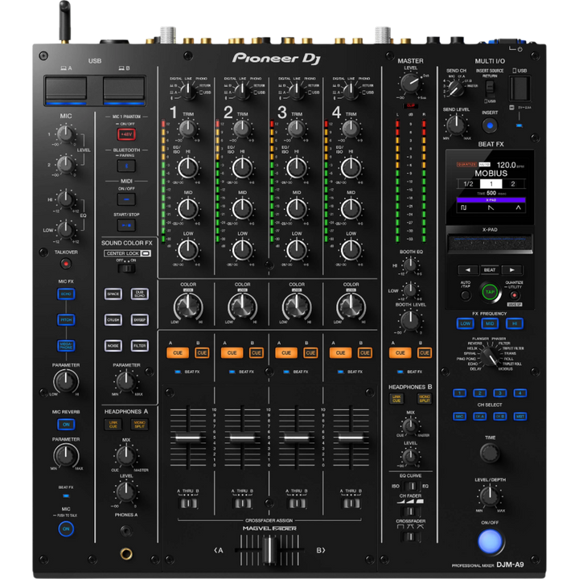Tap the BEAT right arrow button

511,270
